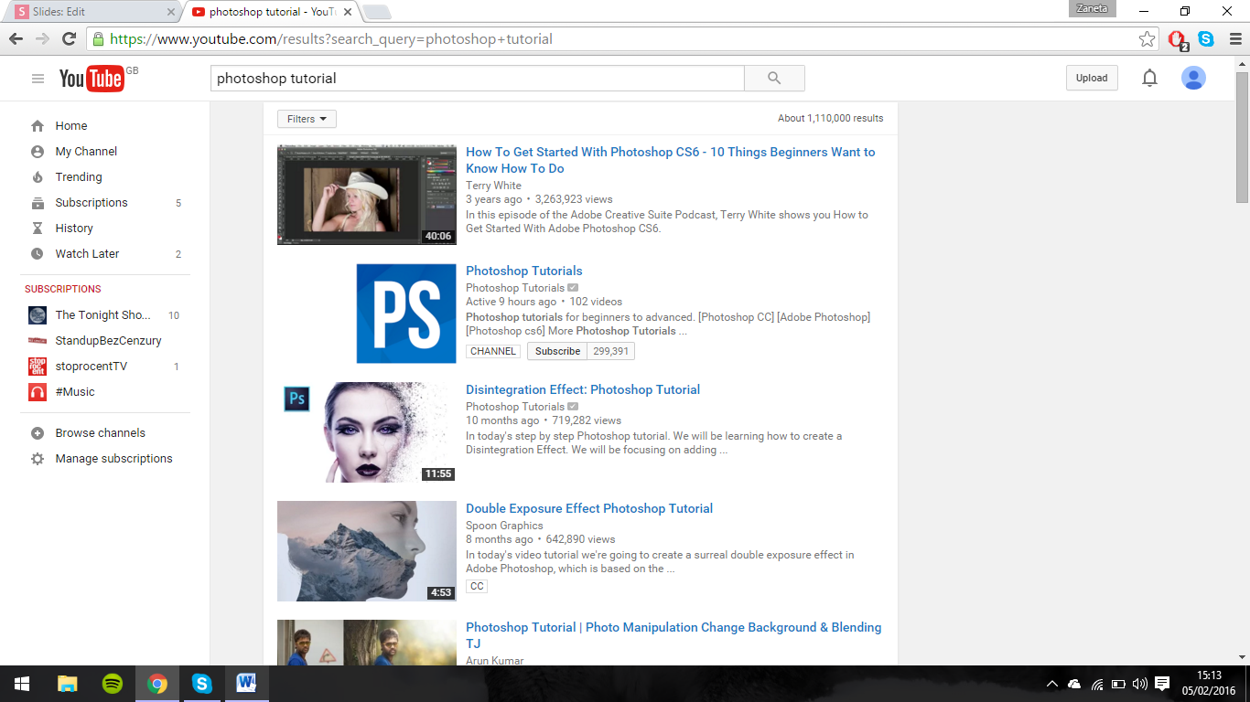Viewport: 1250px width, 702px height.
Task: Open Spotify from the taskbar
Action: click(x=113, y=684)
